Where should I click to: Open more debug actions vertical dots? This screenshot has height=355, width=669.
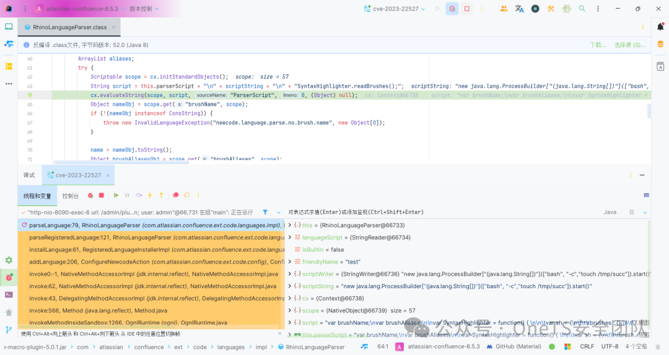click(x=198, y=195)
